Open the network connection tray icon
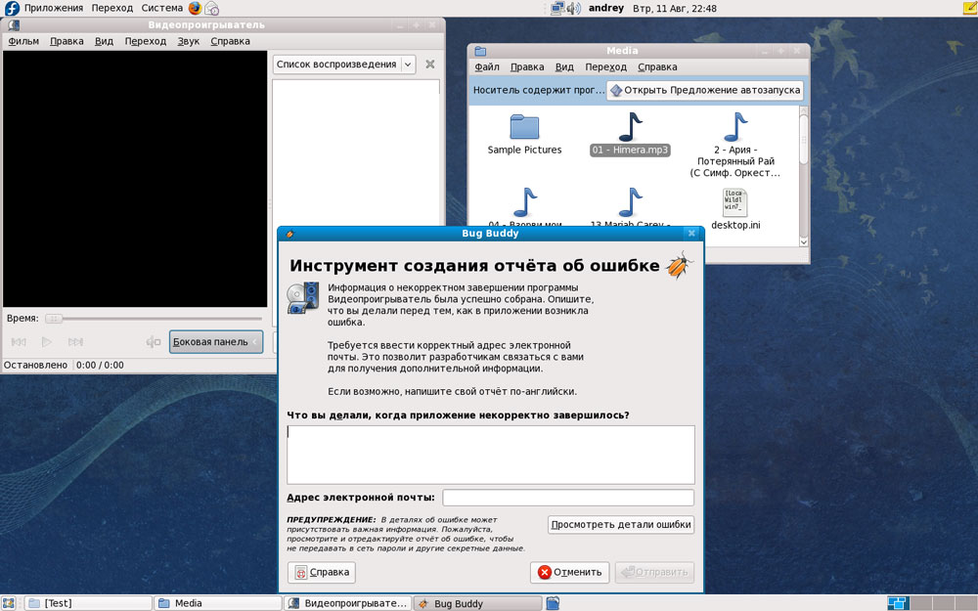The height and width of the screenshot is (611, 978). (x=557, y=8)
